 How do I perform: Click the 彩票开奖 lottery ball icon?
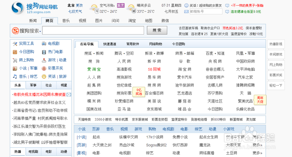(44, 68)
